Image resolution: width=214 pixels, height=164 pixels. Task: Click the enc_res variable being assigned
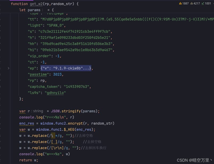(x=26, y=123)
